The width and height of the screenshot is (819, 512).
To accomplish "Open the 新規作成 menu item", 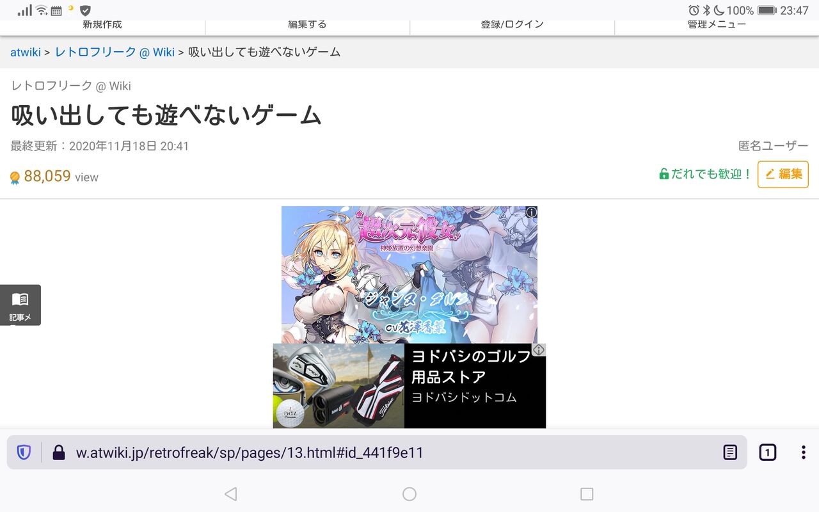I will point(102,26).
